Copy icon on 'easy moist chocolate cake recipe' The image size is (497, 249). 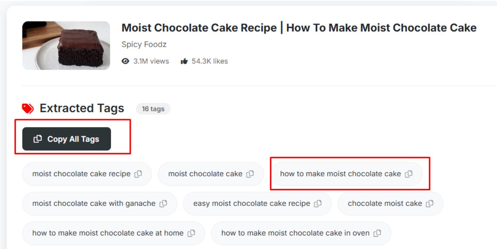pyautogui.click(x=318, y=204)
